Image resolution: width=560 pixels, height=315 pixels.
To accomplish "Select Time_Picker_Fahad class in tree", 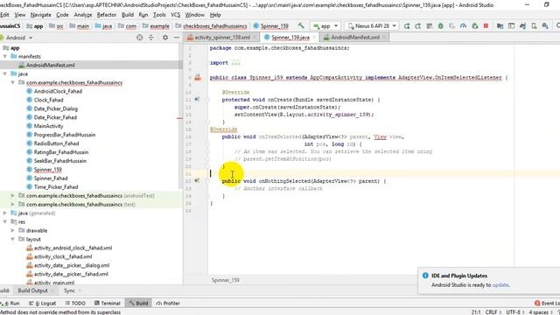I will click(x=56, y=186).
